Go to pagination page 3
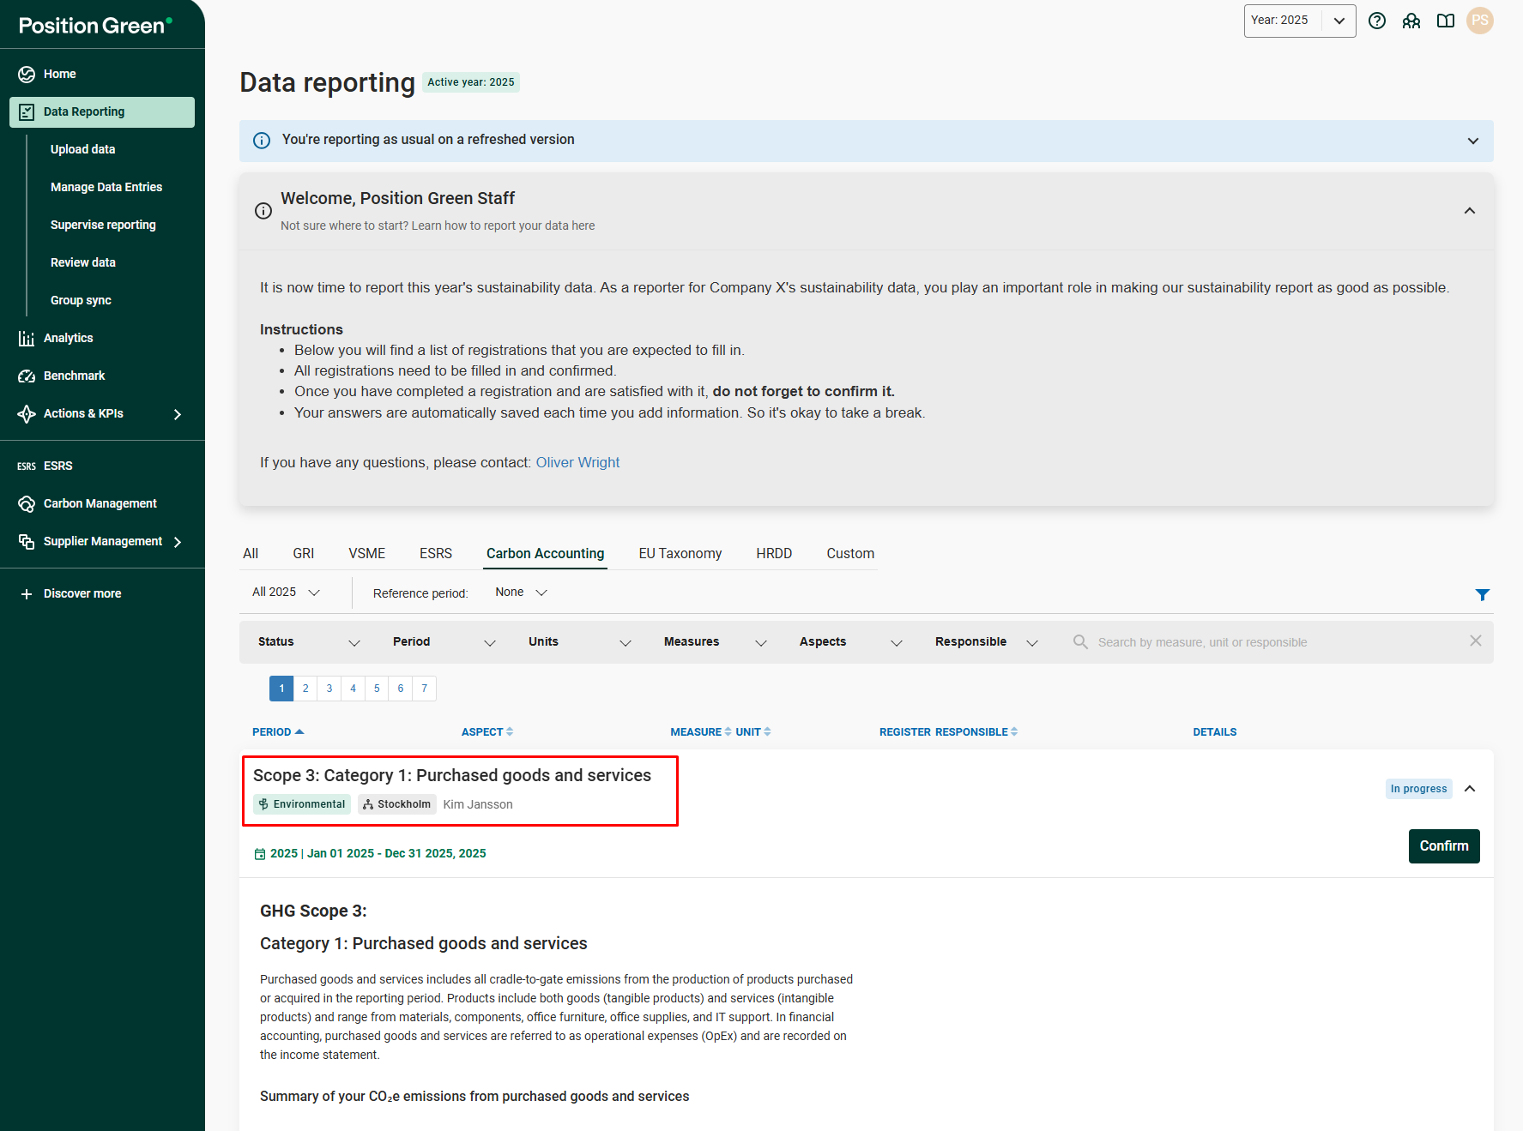 coord(329,689)
